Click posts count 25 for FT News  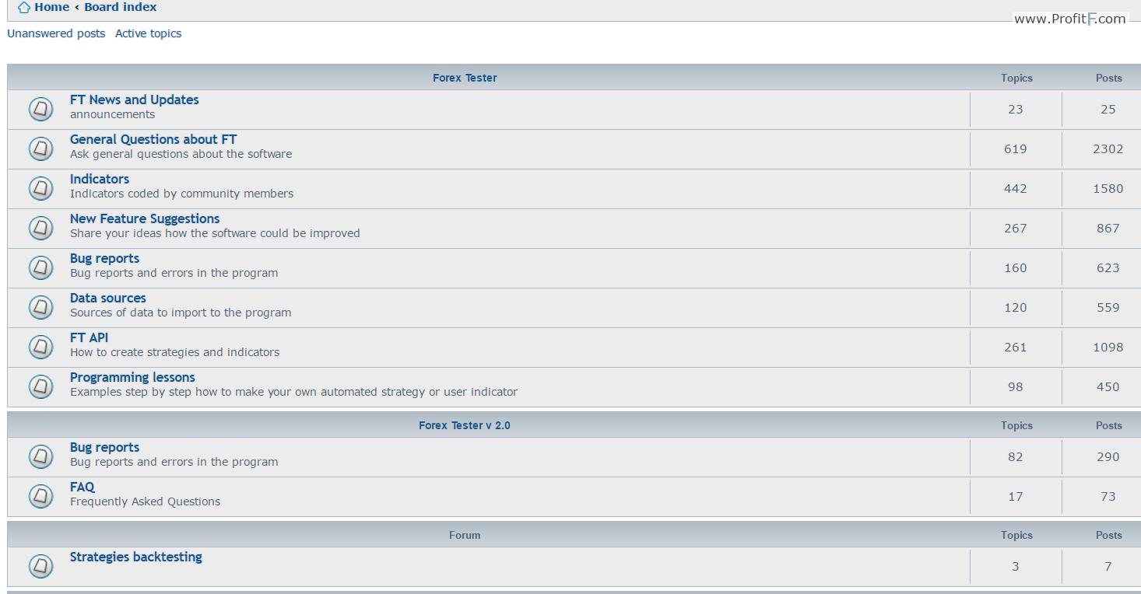[x=1108, y=110]
